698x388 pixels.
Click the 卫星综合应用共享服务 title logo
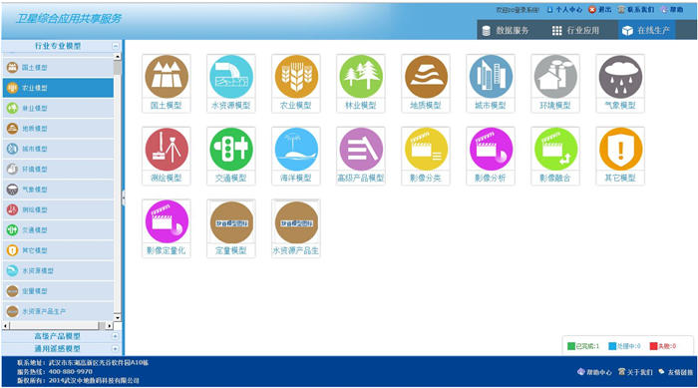click(69, 19)
